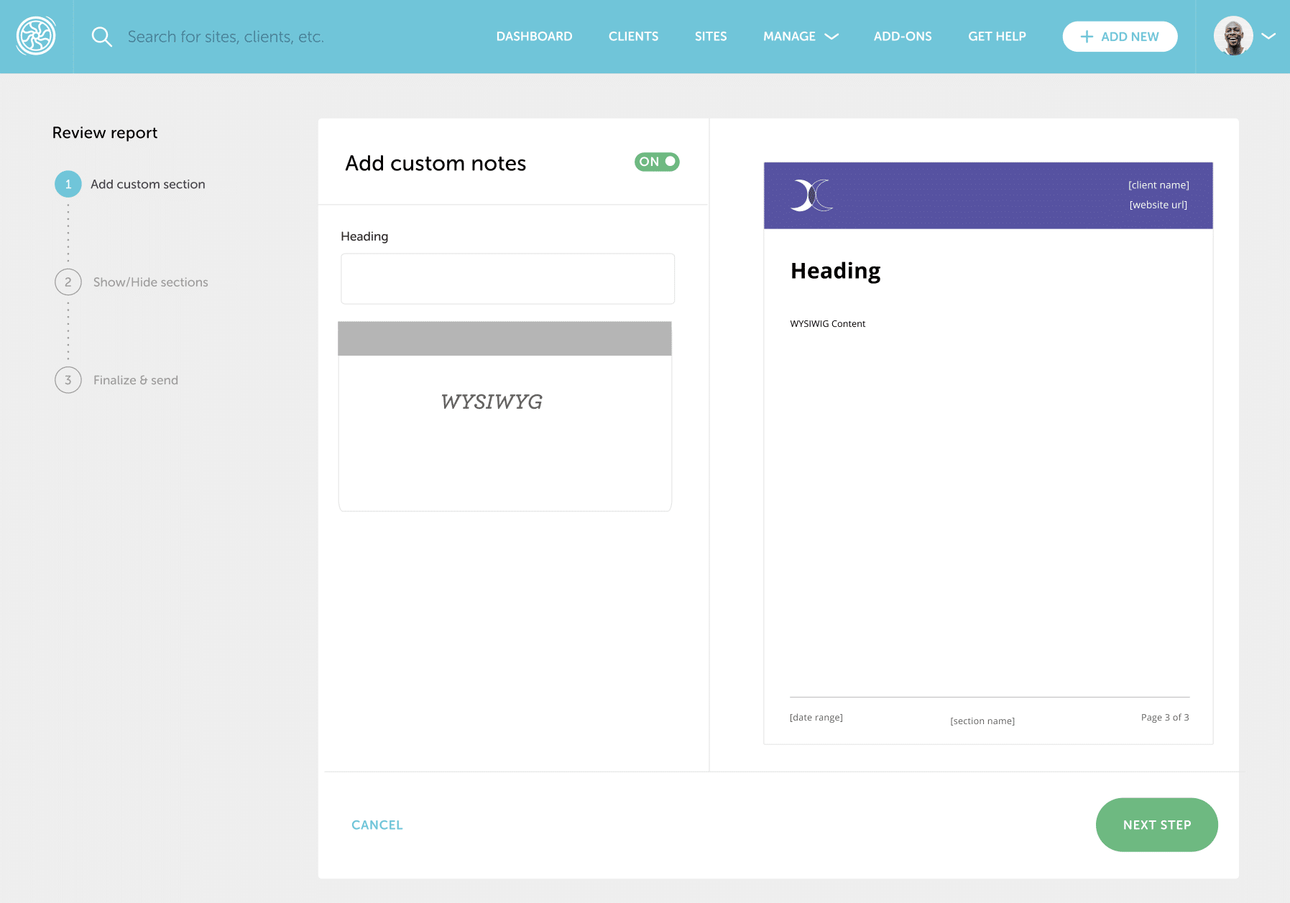The image size is (1290, 903).
Task: Open the Add-Ons menu item
Action: [902, 37]
